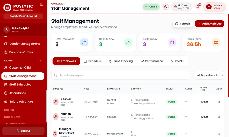
Task: Switch to the Points tab
Action: [177, 61]
